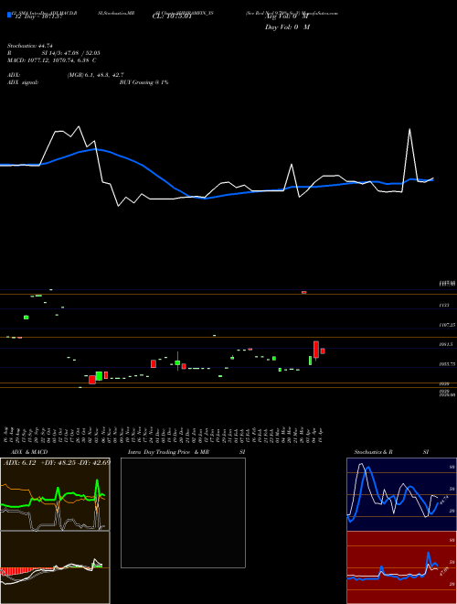Click the green candle with the long wick

coord(177,361)
